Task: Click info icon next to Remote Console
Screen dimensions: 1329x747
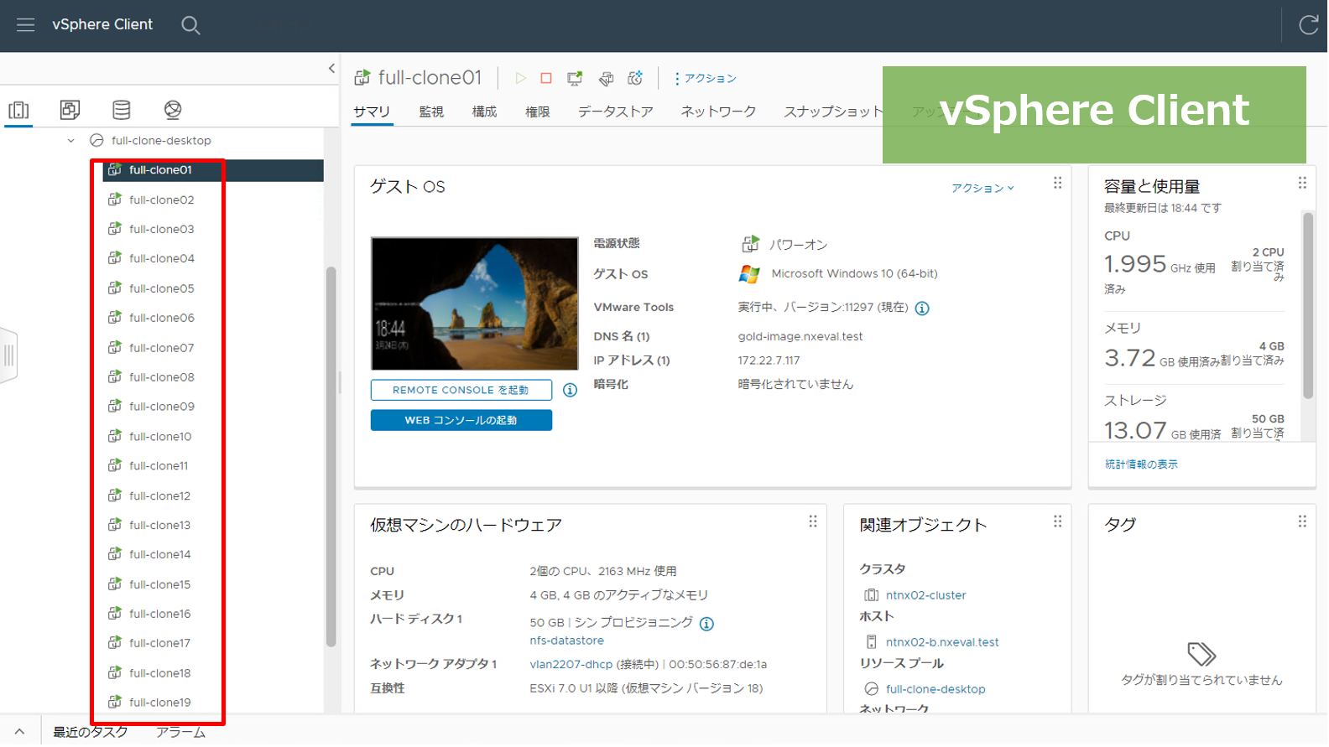Action: pyautogui.click(x=571, y=391)
